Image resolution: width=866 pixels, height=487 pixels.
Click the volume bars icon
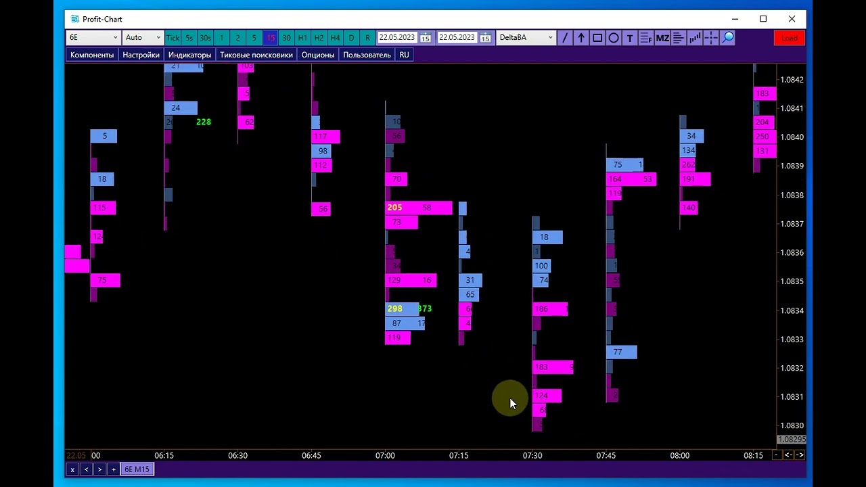pos(695,38)
